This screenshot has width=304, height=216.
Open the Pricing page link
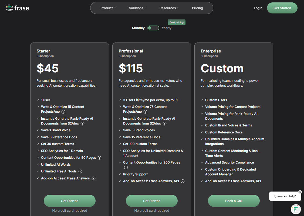197,8
